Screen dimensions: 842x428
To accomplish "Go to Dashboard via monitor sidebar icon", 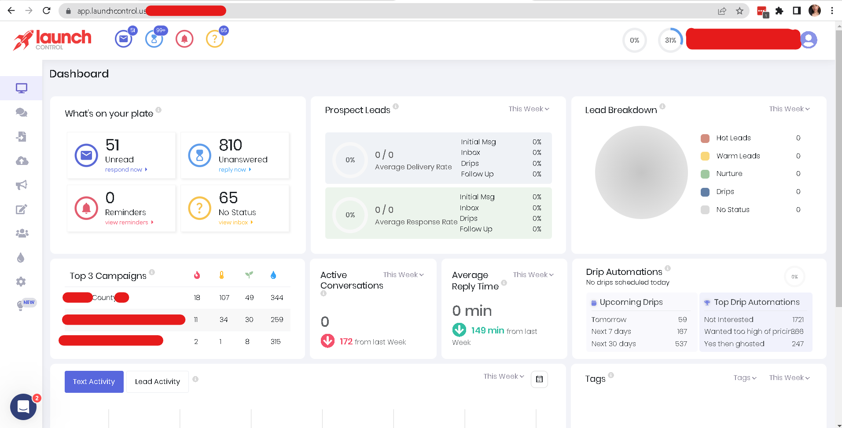I will coord(22,88).
